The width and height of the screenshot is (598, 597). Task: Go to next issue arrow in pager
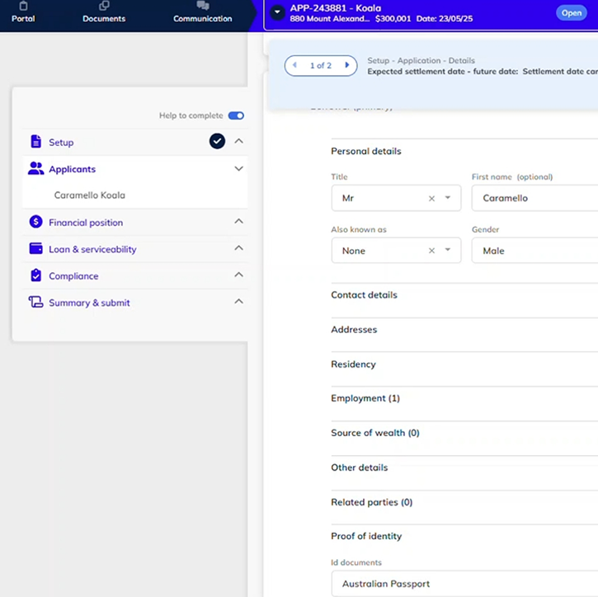coord(347,65)
